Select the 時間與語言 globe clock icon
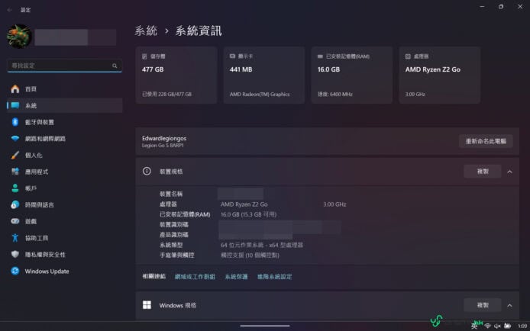 15,205
